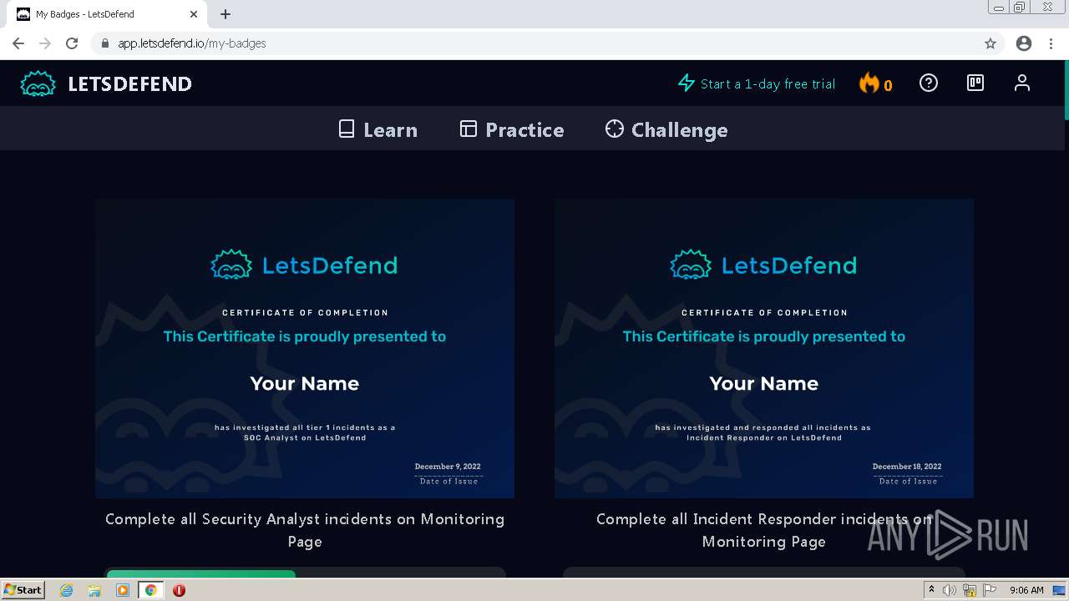The image size is (1069, 601).
Task: Click the address bar URL
Action: coord(191,43)
